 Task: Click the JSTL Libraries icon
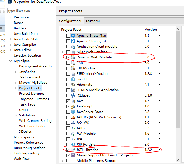(x=73, y=150)
